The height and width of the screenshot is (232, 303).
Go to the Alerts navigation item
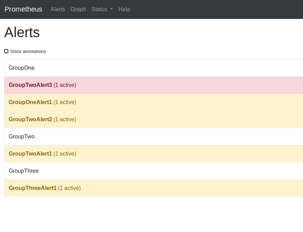coord(58,9)
